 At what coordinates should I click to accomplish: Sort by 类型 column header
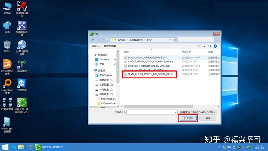point(211,52)
